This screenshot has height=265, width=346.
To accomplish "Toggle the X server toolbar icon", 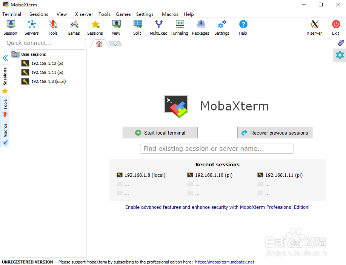I will pos(314,28).
